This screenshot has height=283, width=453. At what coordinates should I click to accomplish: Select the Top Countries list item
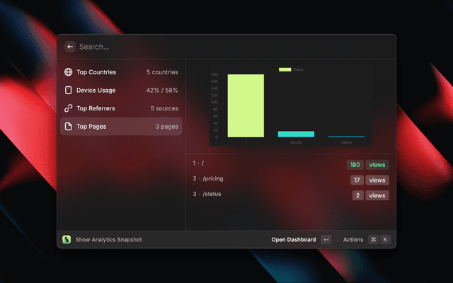point(120,72)
